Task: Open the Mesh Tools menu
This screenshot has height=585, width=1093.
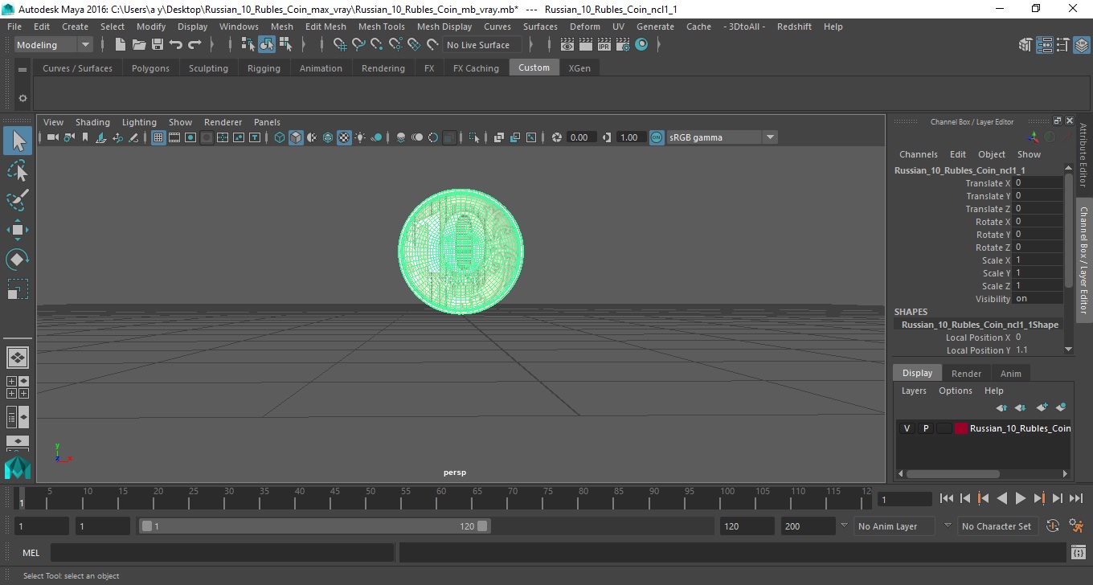Action: click(382, 27)
